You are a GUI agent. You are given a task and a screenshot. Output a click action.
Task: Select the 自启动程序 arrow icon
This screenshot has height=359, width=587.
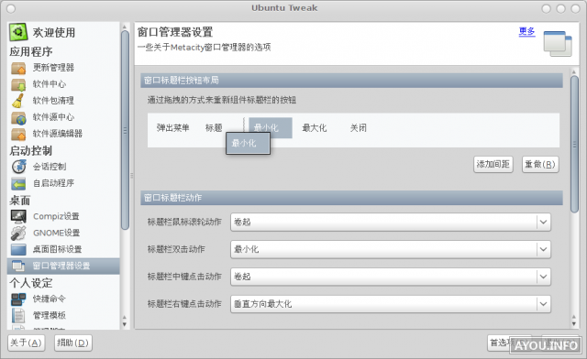coord(18,183)
